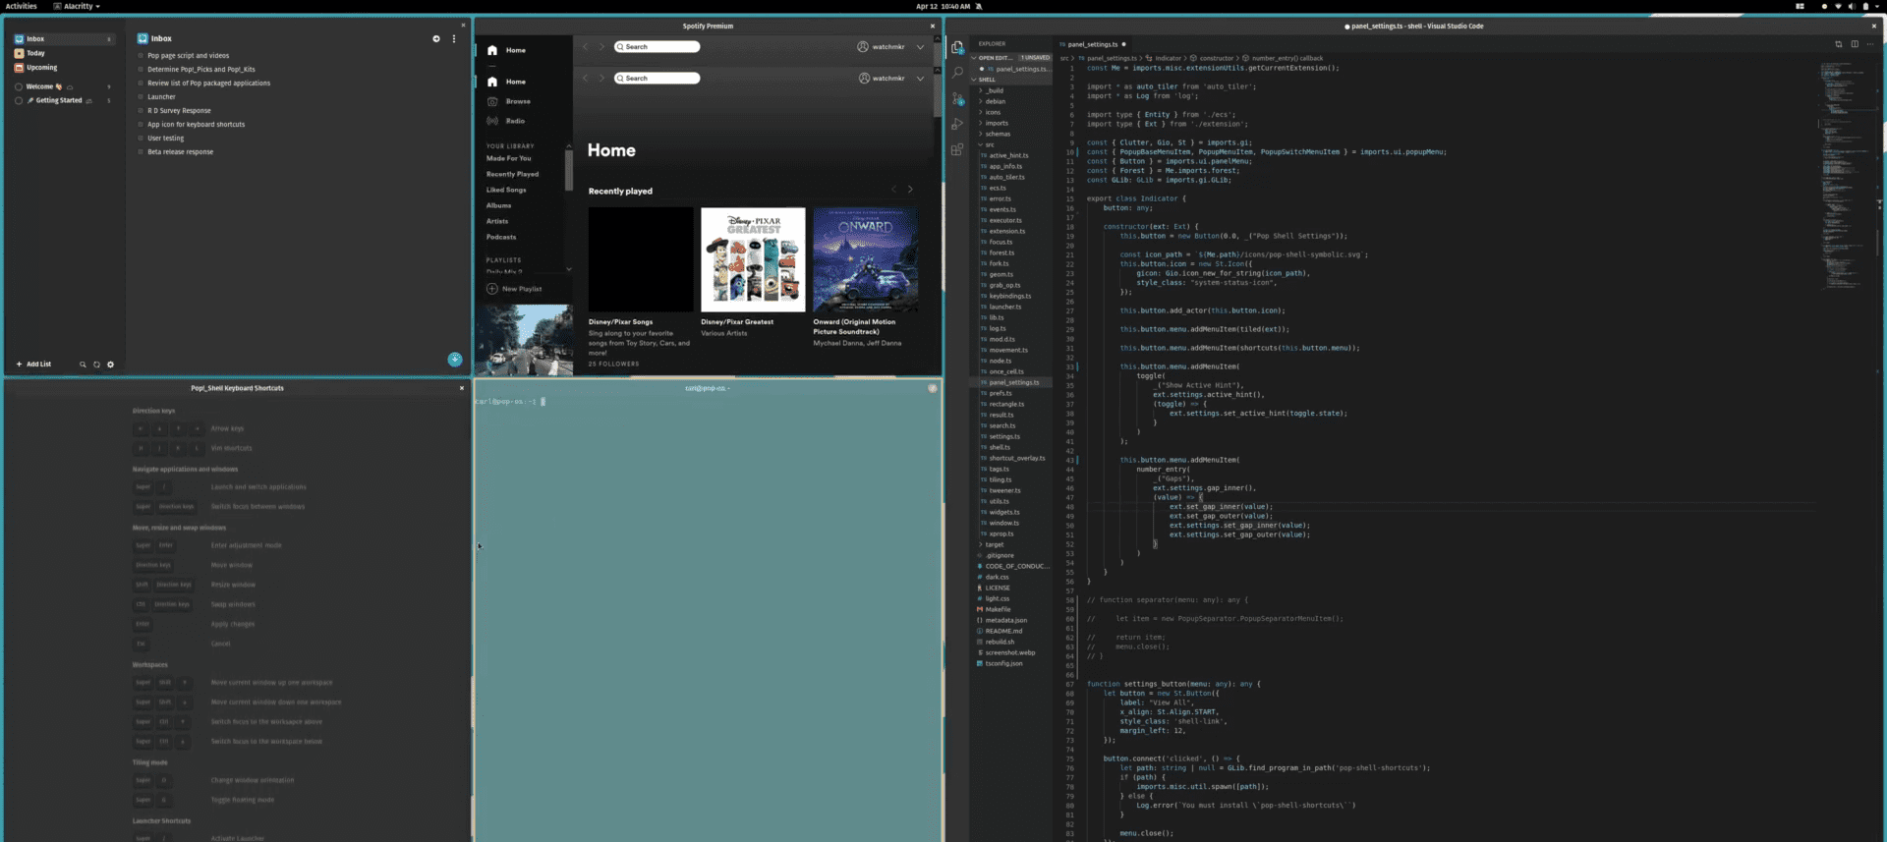Open the Alacritty app menu in top bar
This screenshot has width=1887, height=842.
[x=77, y=6]
